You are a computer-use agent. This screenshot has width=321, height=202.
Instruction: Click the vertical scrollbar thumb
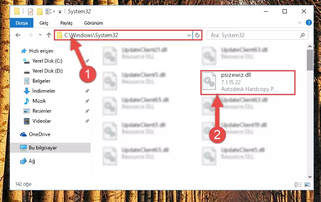310,60
